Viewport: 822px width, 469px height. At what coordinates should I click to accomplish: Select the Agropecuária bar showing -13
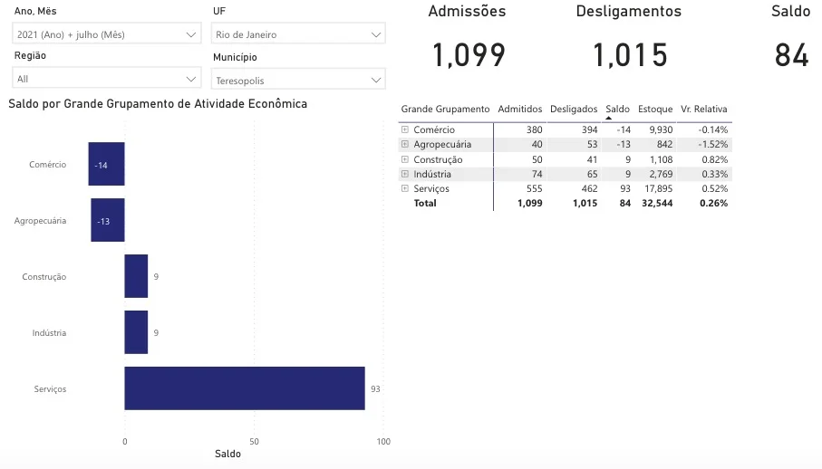(x=107, y=221)
